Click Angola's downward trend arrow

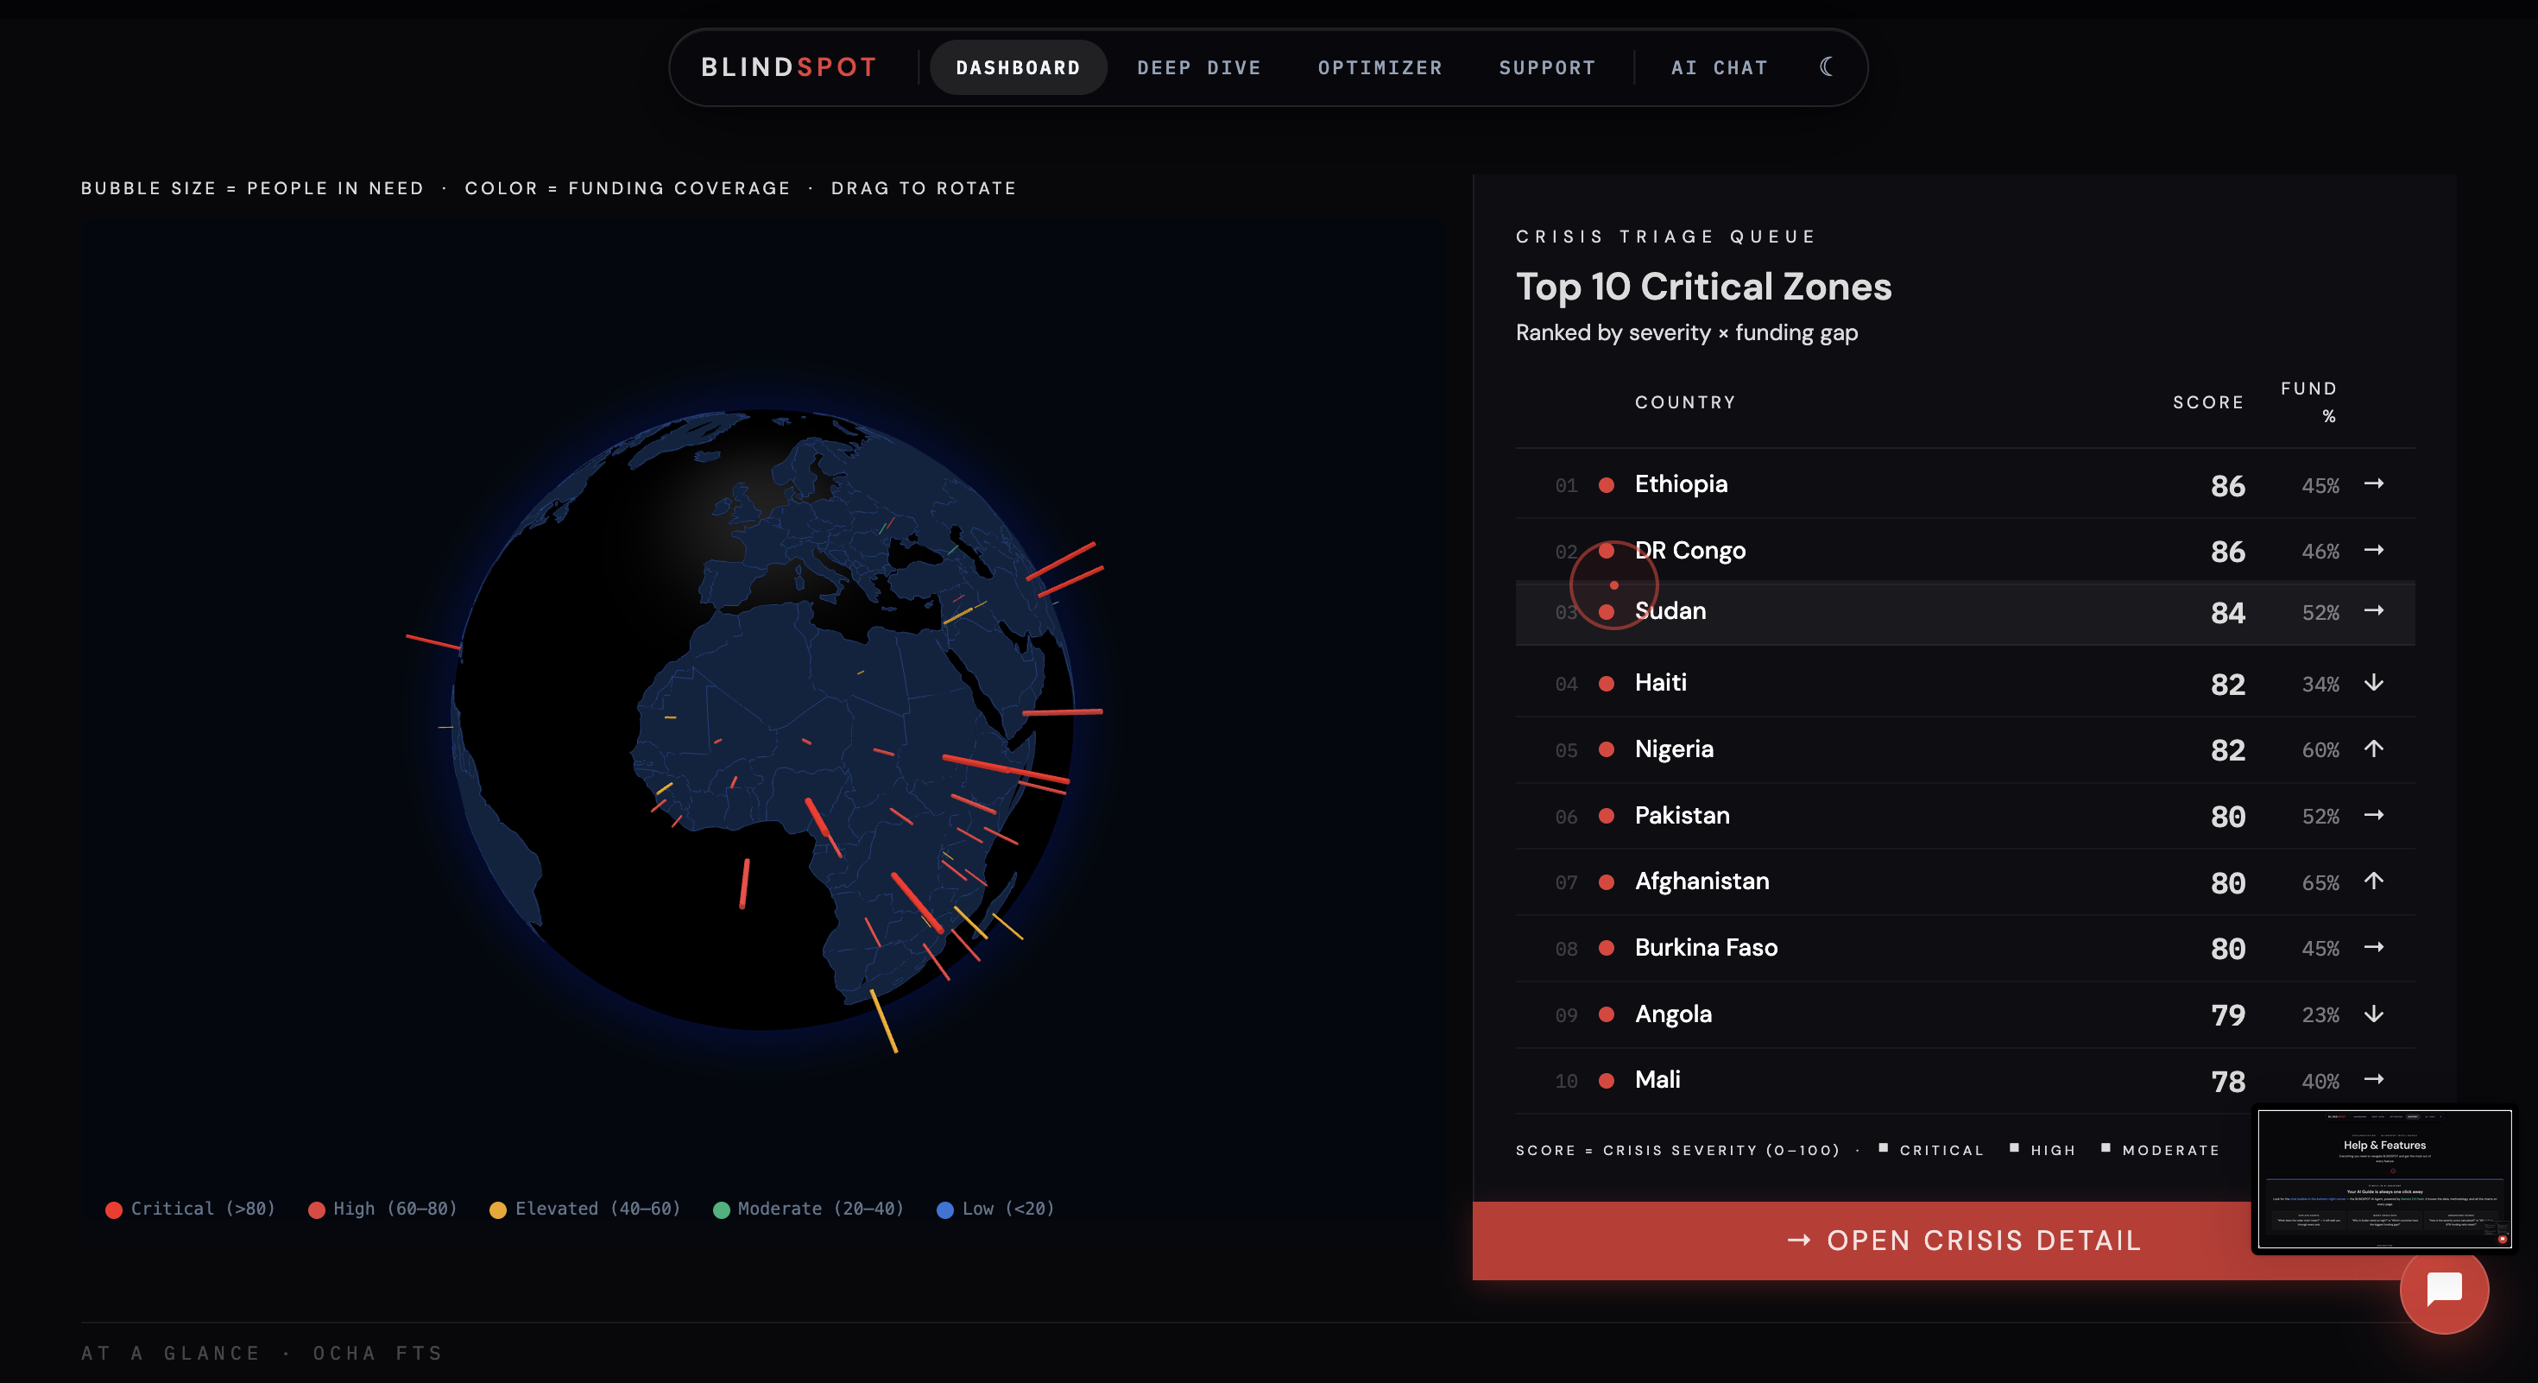(x=2373, y=1014)
